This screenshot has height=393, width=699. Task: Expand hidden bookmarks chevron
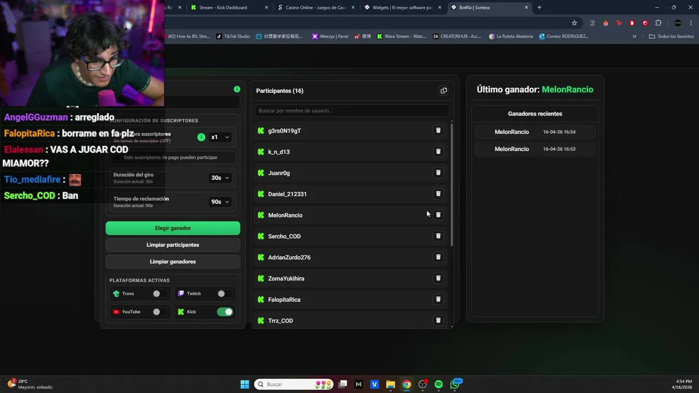pyautogui.click(x=634, y=37)
